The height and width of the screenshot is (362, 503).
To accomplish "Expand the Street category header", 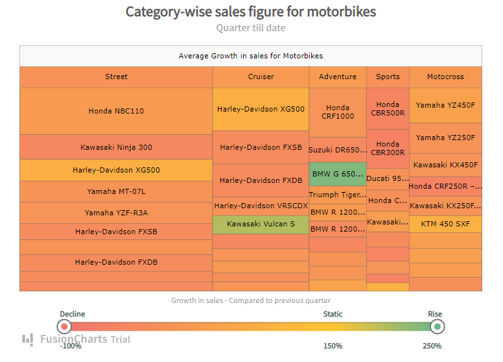I will click(x=116, y=77).
